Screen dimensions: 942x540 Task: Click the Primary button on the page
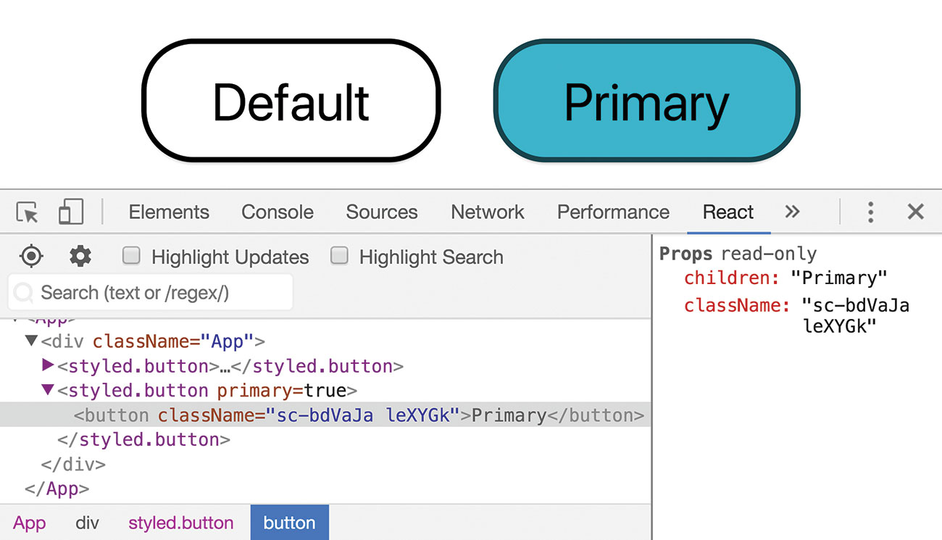point(647,100)
